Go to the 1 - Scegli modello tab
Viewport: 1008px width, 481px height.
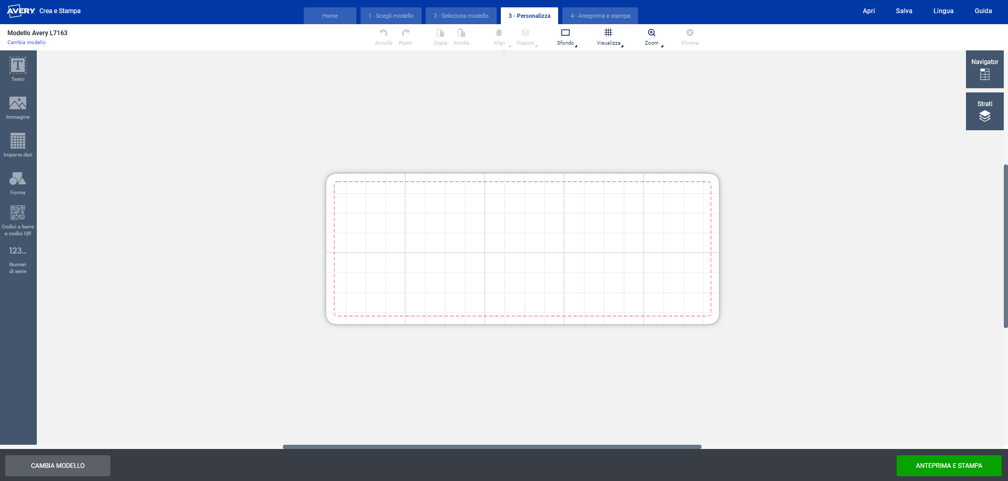(x=390, y=15)
